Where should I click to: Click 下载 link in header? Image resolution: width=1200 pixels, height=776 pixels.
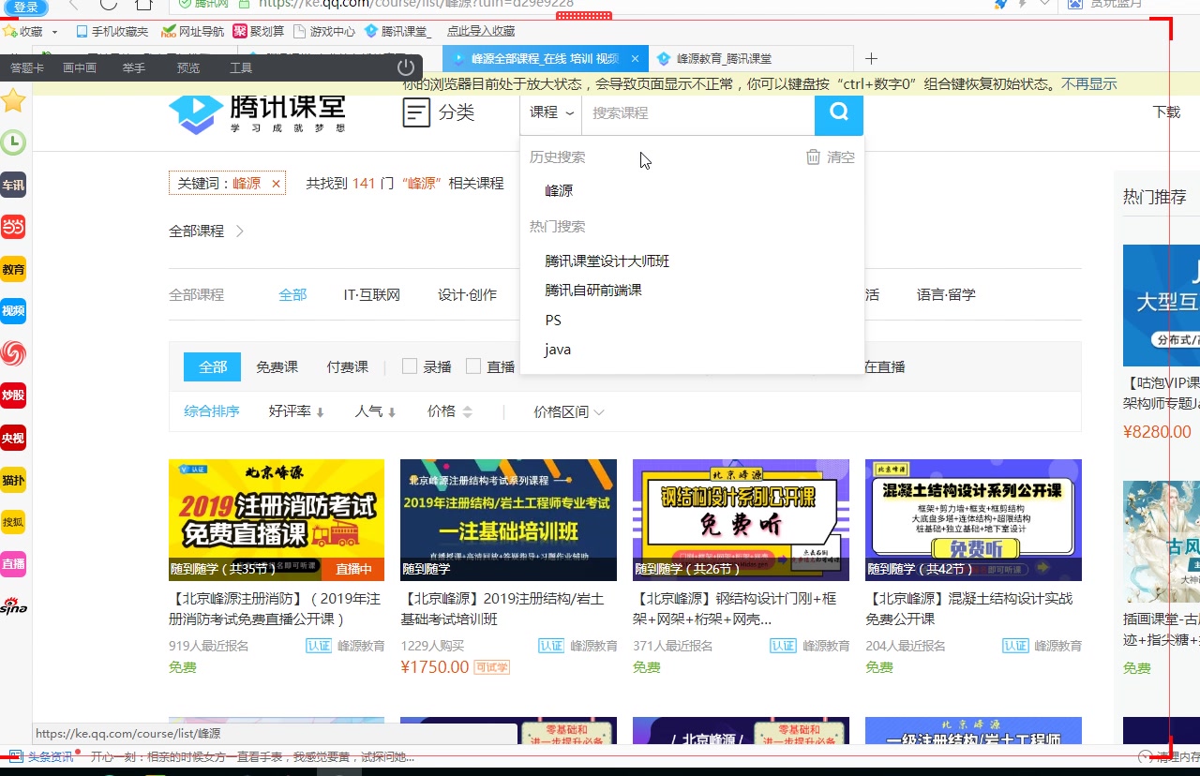click(1166, 112)
